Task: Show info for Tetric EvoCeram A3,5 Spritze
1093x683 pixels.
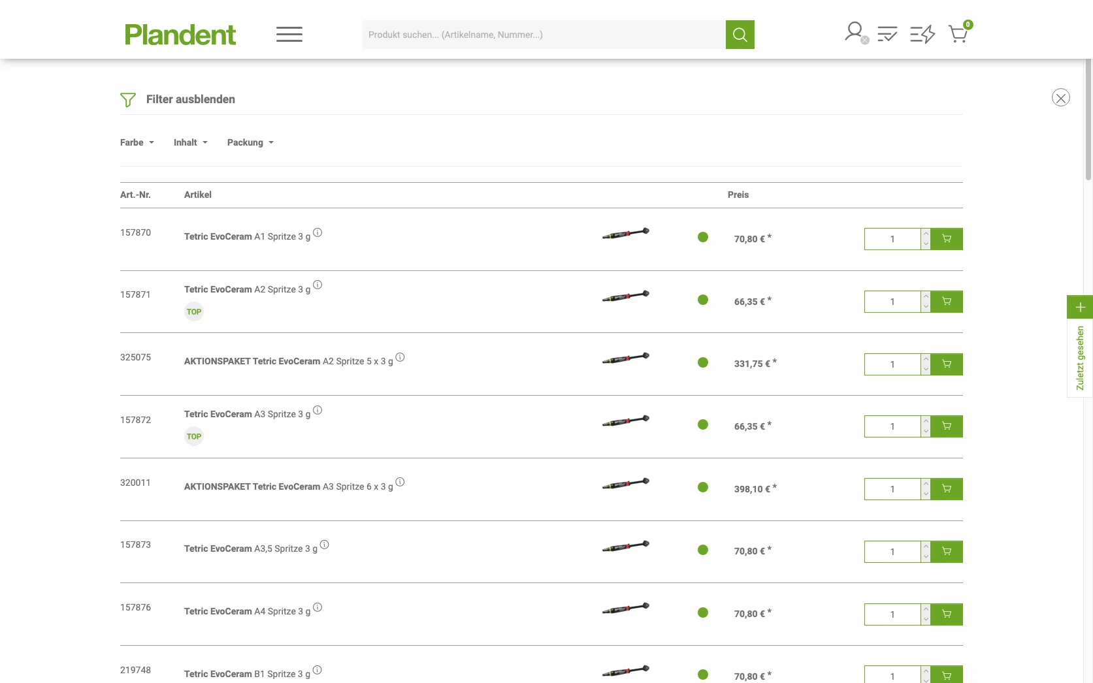Action: 325,545
